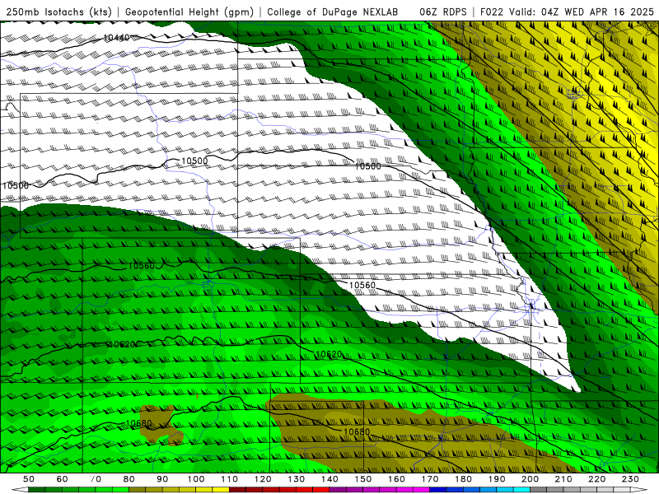Click the westernmost 10500 contour label
This screenshot has width=659, height=494.
[x=15, y=185]
